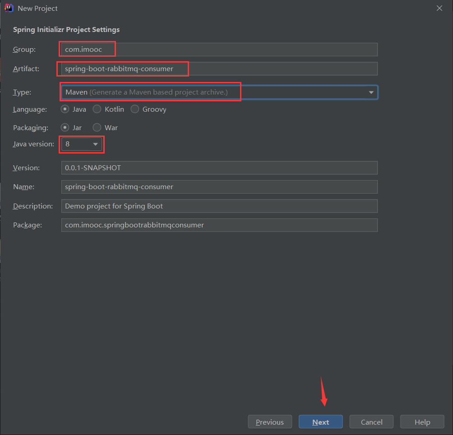Go back with the Previous button

click(x=270, y=422)
